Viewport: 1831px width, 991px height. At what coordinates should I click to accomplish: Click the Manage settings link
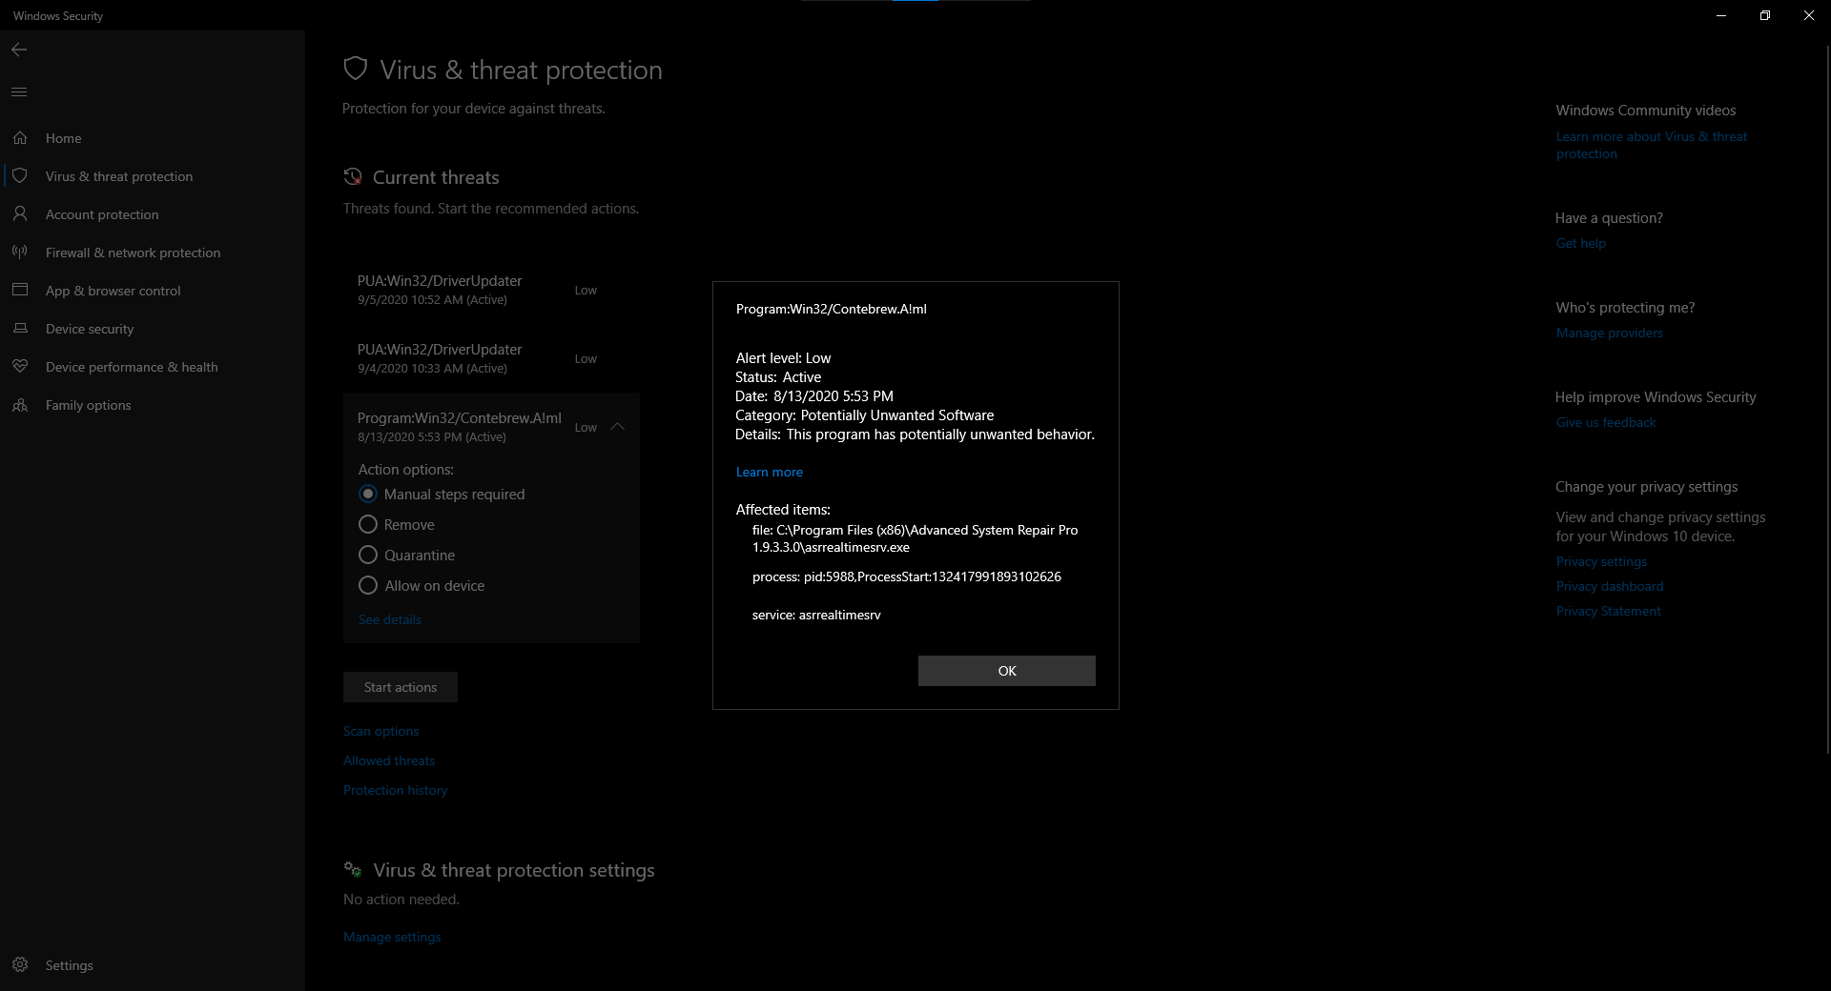pyautogui.click(x=392, y=937)
